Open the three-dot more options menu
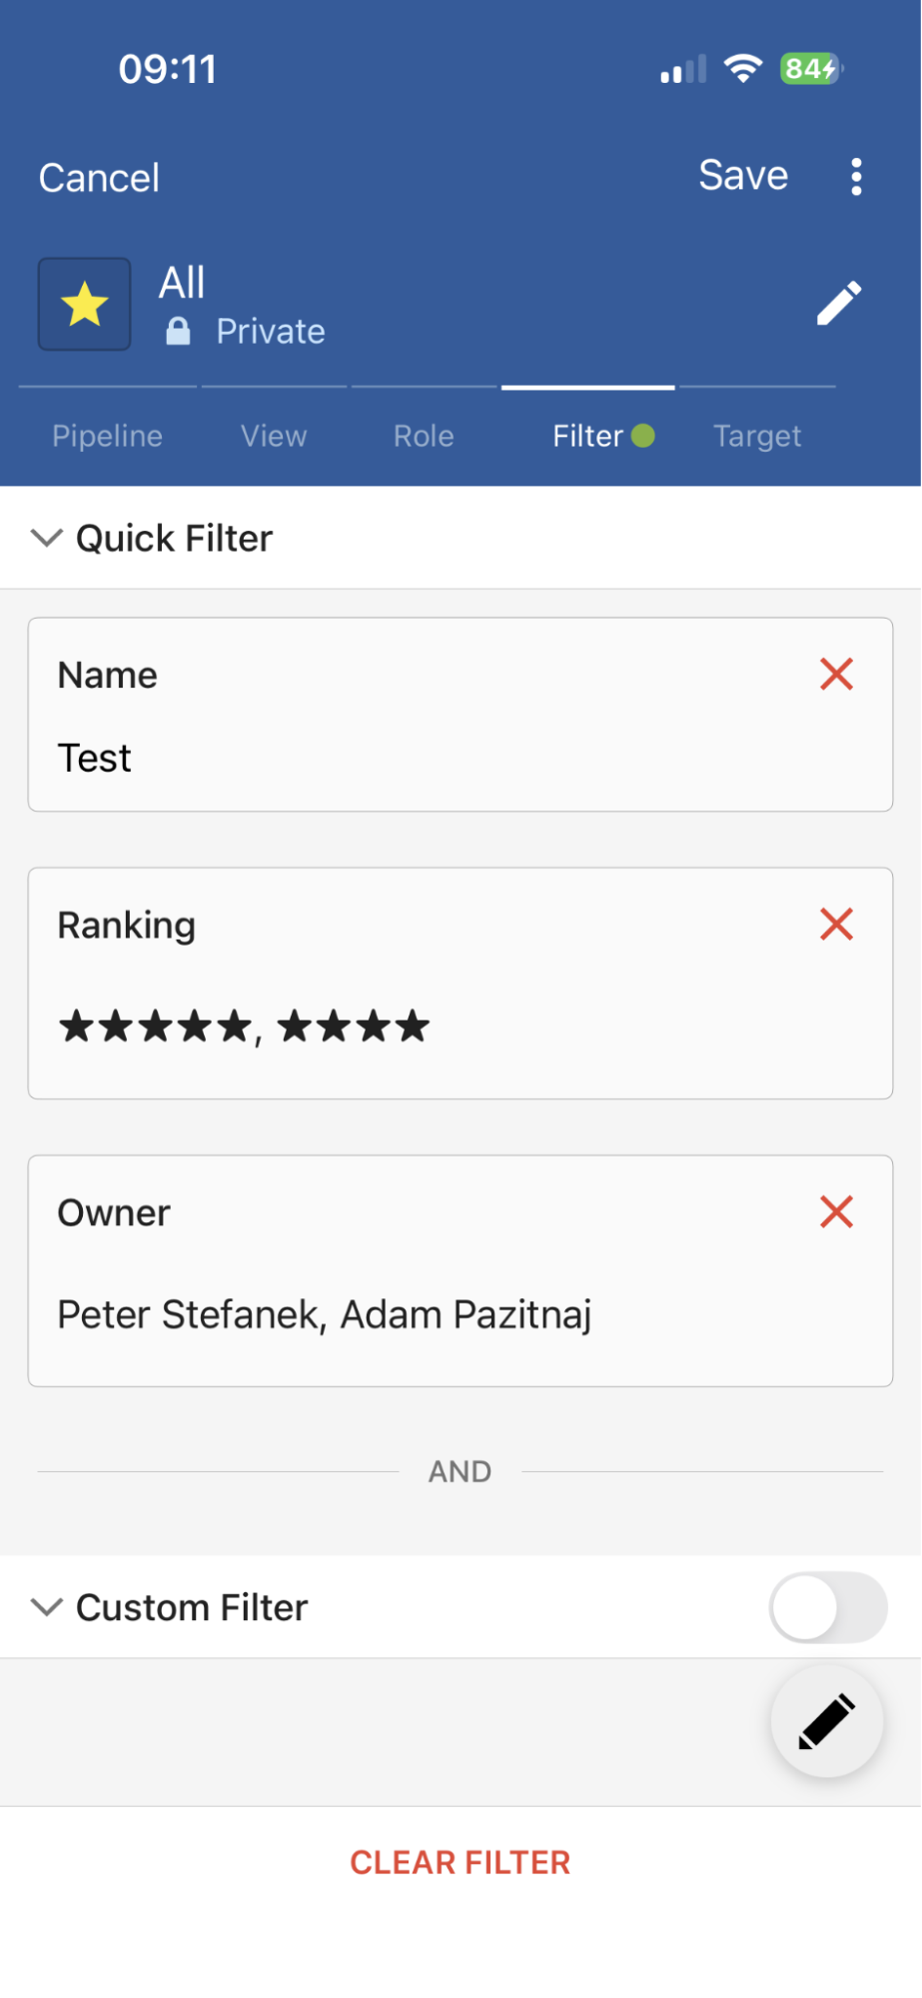This screenshot has height=1998, width=922. [856, 177]
